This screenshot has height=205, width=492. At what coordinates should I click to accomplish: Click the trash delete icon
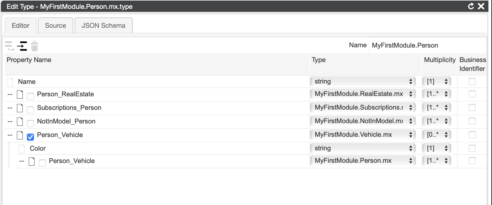(x=35, y=46)
